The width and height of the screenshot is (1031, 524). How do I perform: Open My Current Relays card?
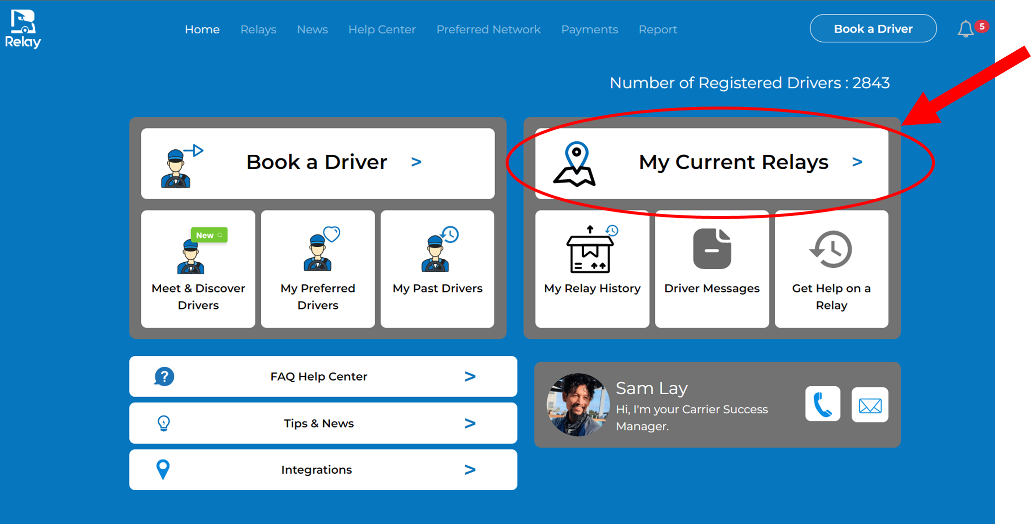[x=712, y=163]
